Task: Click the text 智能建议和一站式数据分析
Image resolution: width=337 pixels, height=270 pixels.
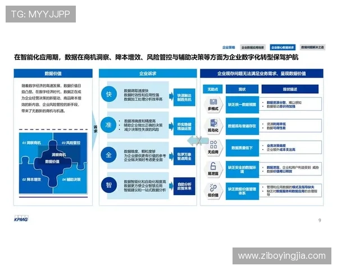Action: tap(145, 190)
